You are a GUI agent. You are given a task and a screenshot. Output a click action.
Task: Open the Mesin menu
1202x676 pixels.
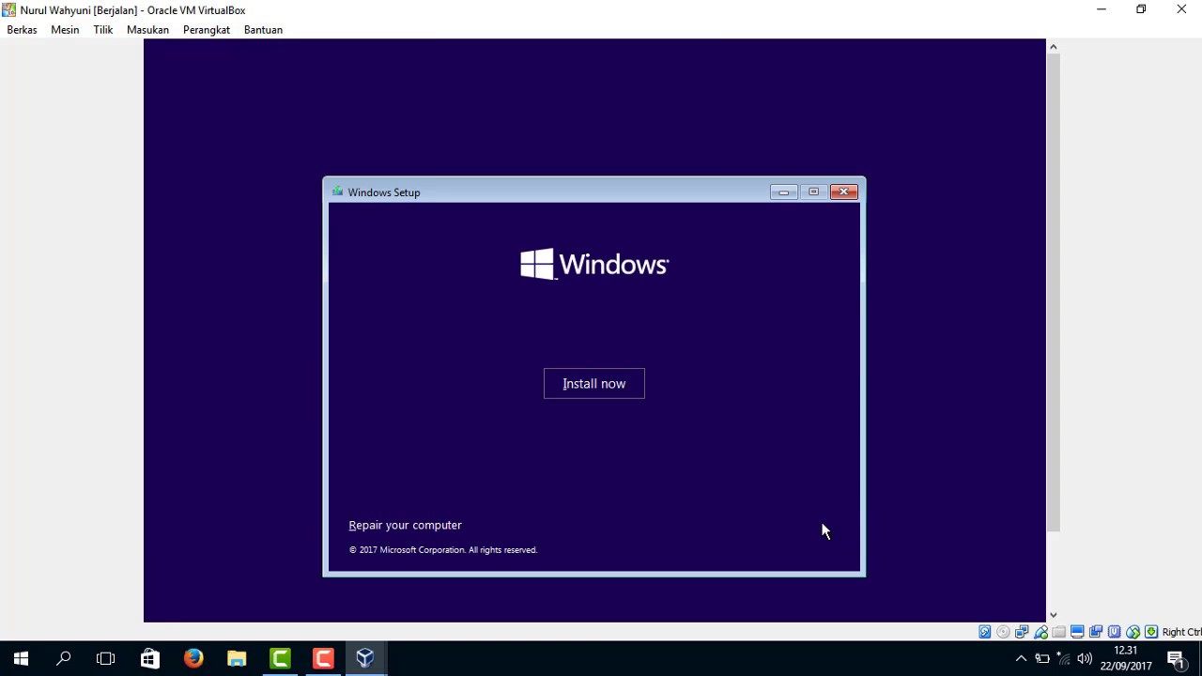click(65, 29)
